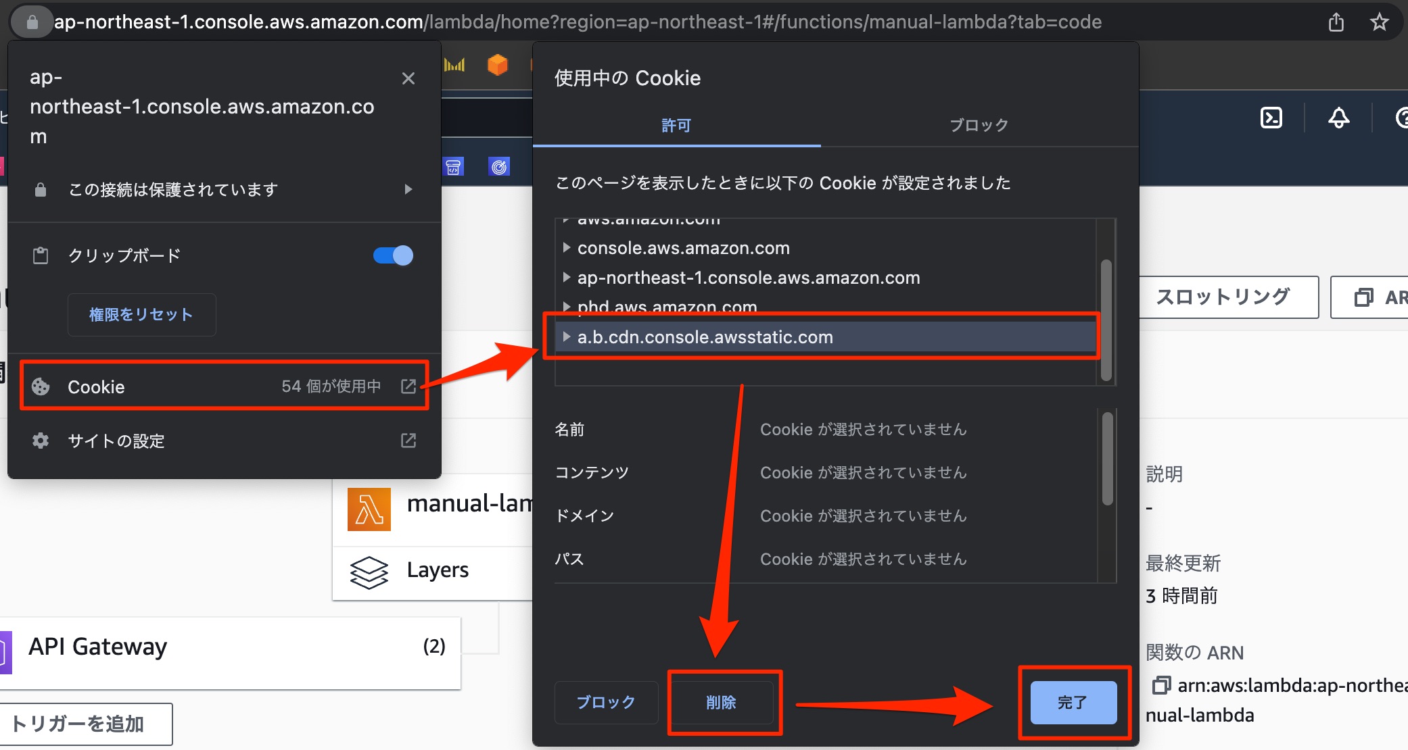Open the CloudShell terminal icon
This screenshot has height=750, width=1408.
click(1271, 118)
